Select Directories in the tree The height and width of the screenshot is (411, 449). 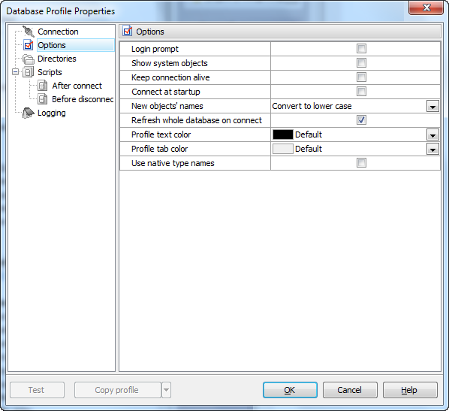click(x=57, y=59)
